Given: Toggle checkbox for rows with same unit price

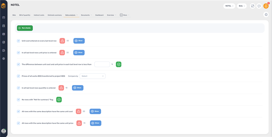Looking at the screenshot, I should click(18, 123).
